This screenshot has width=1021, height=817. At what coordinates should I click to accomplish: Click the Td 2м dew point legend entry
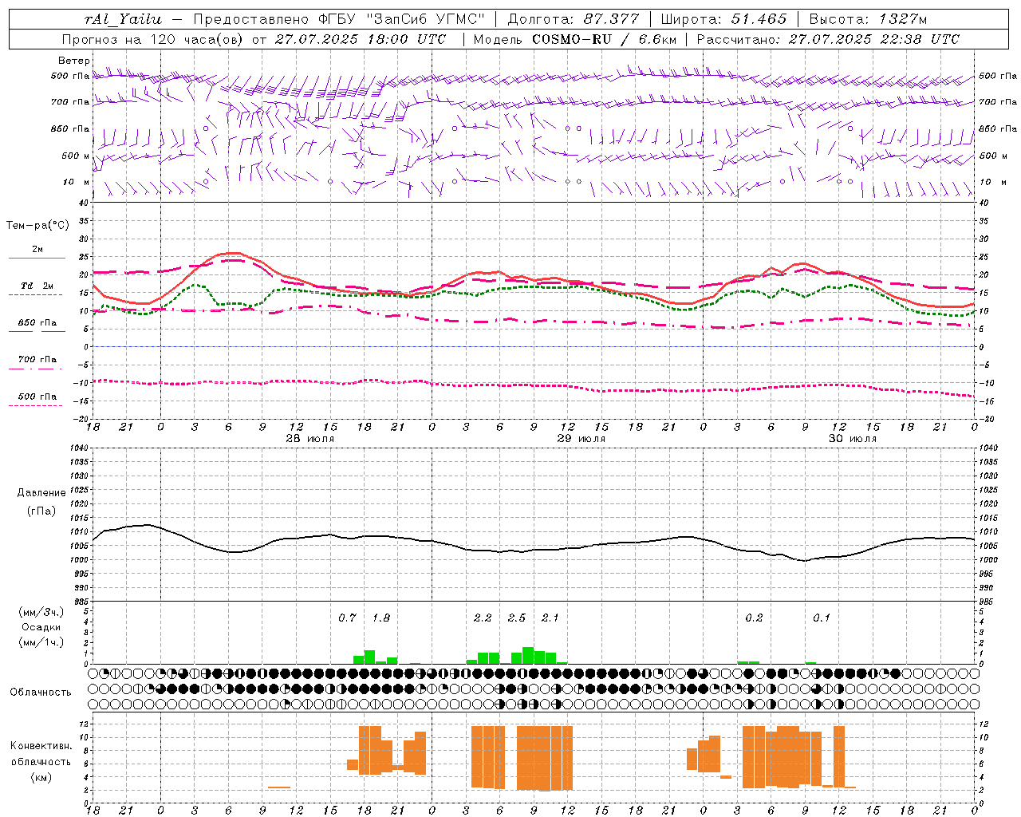[x=37, y=286]
